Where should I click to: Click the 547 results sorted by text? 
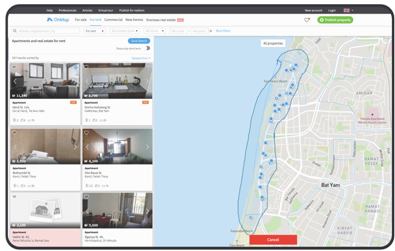click(x=25, y=58)
